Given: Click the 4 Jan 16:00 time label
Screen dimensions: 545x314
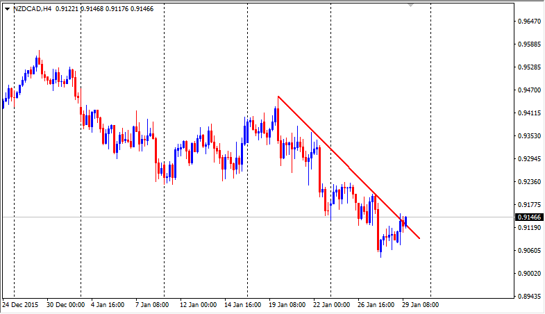Looking at the screenshot, I should coord(108,304).
